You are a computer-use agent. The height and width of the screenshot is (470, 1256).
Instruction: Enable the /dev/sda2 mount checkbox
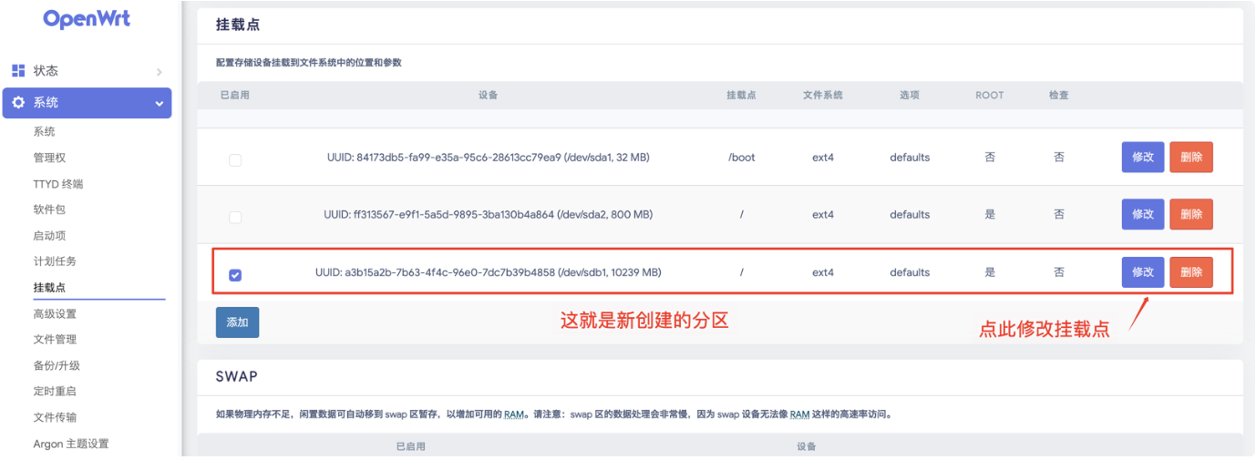click(x=235, y=218)
